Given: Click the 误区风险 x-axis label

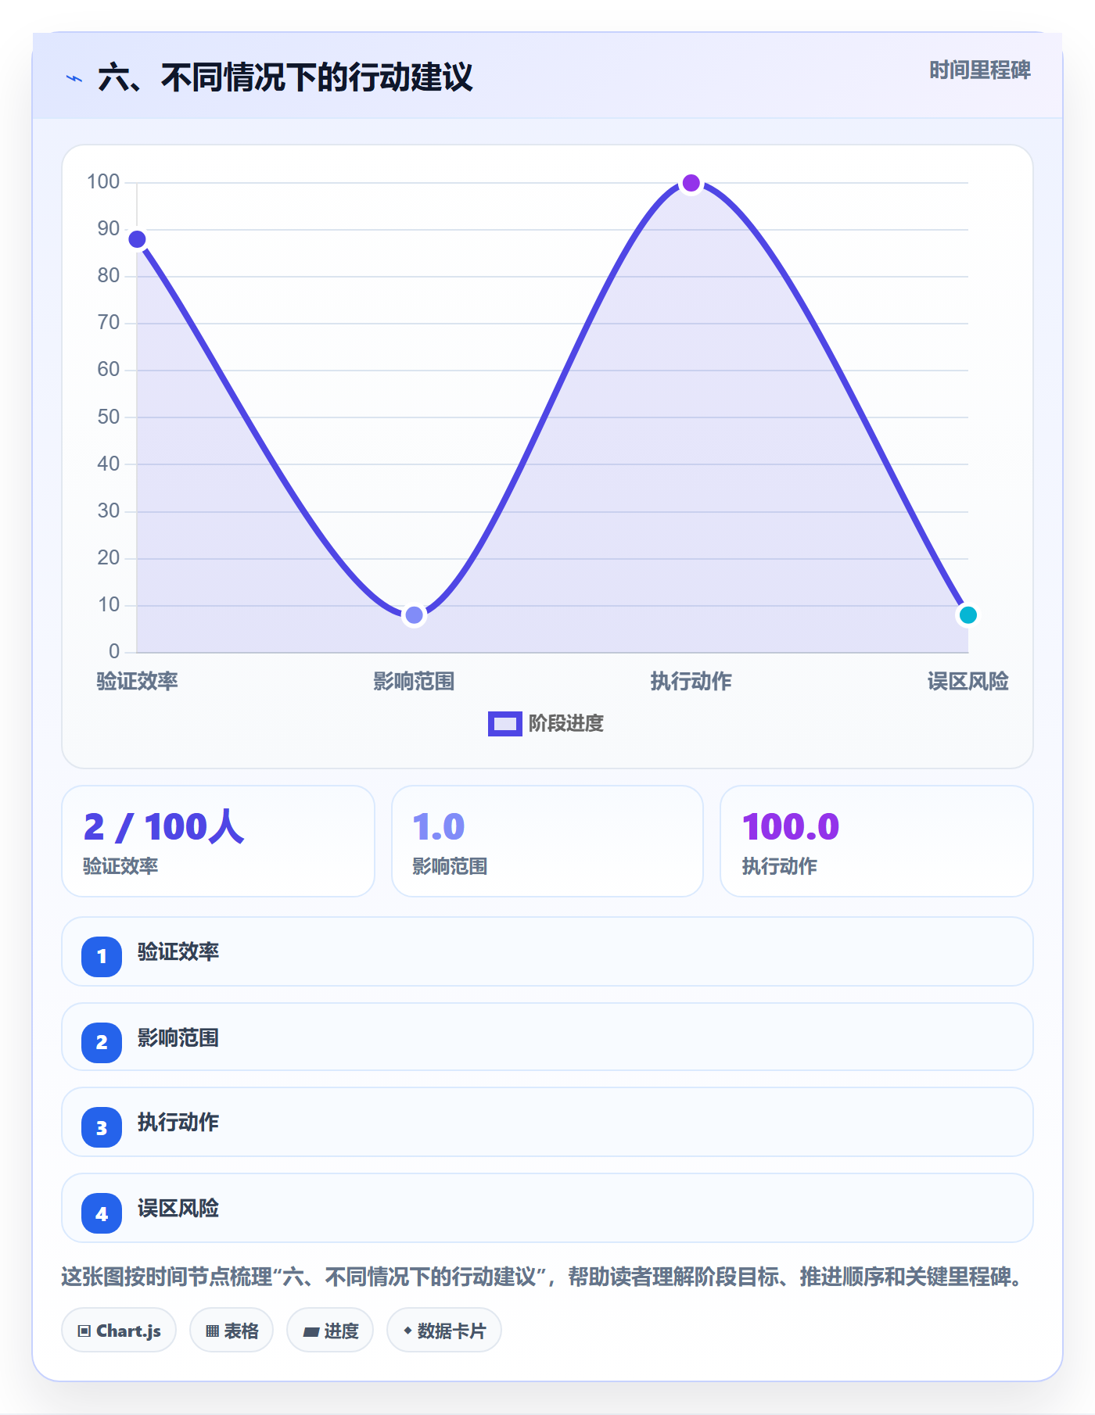Looking at the screenshot, I should point(968,681).
